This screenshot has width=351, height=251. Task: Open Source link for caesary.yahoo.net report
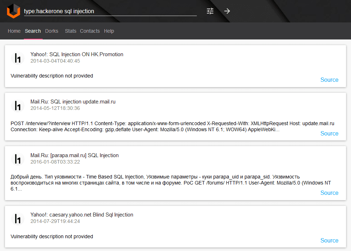(329, 240)
